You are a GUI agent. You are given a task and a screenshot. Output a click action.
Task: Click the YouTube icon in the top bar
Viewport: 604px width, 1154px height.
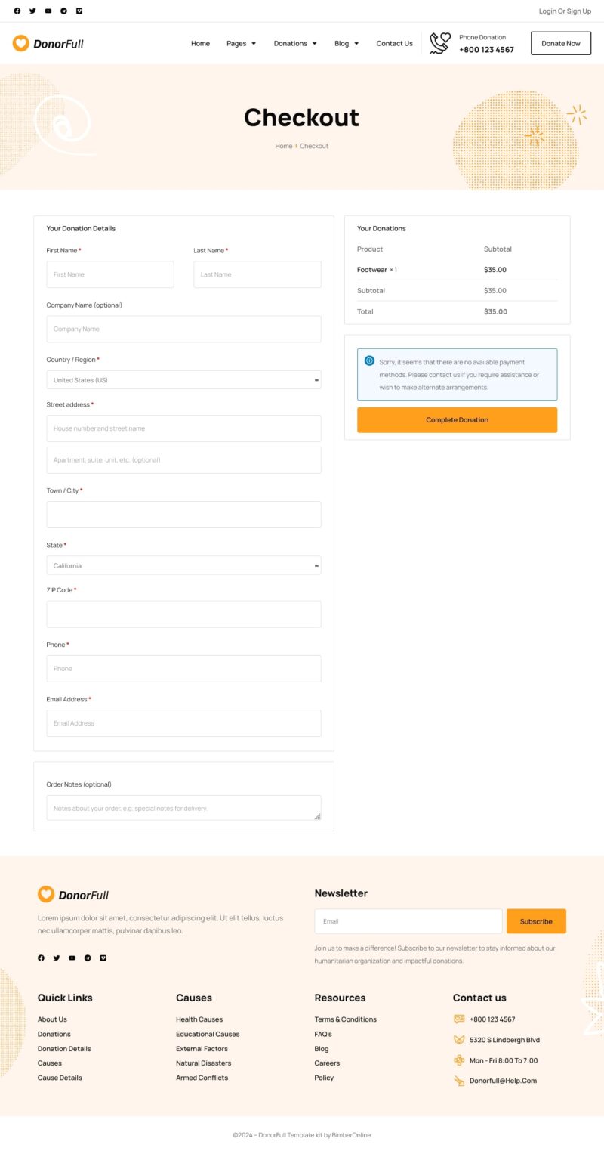point(48,11)
